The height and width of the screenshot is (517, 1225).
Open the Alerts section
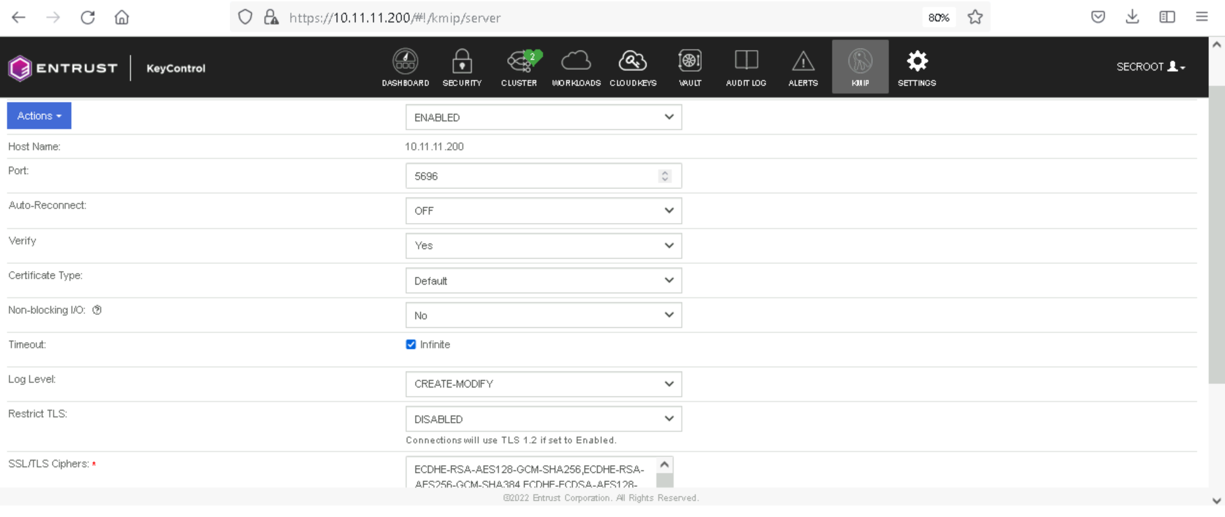(x=803, y=67)
